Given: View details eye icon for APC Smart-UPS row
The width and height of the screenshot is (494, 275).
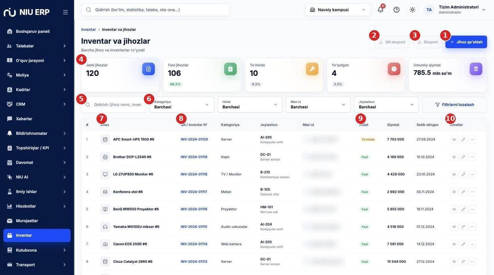Looking at the screenshot, I should [454, 139].
